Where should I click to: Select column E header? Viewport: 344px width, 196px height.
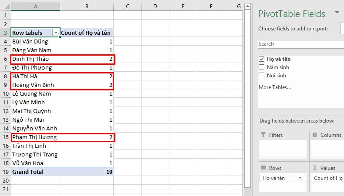pyautogui.click(x=183, y=7)
